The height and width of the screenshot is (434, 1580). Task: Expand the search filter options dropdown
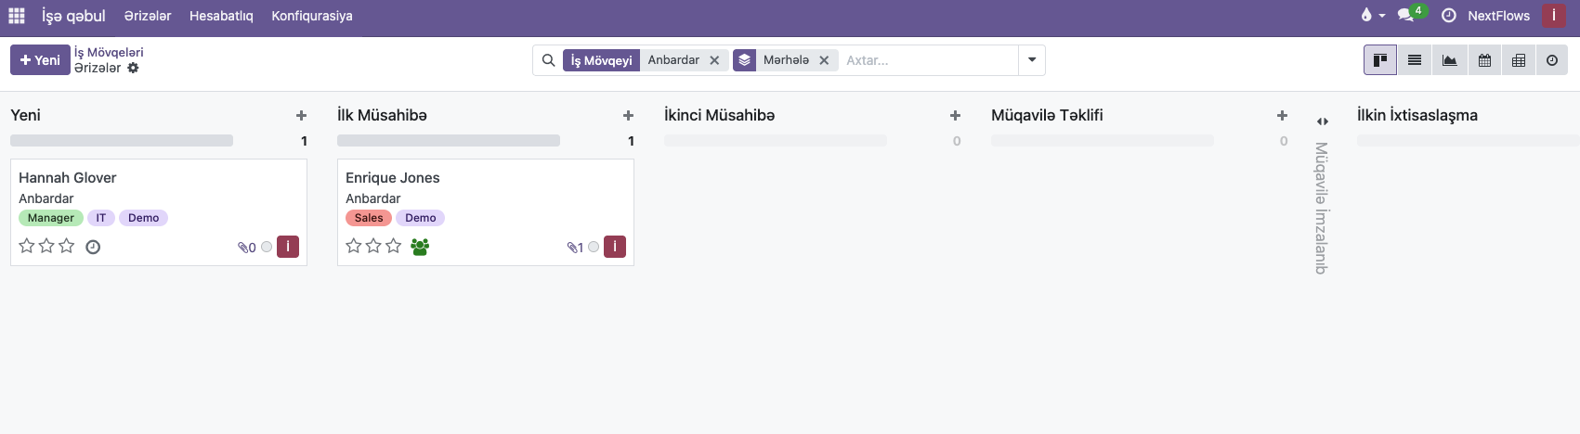[1032, 60]
